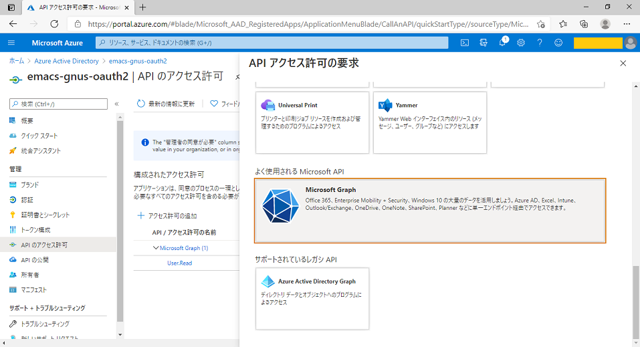Image resolution: width=640 pixels, height=347 pixels.
Task: Open the User.Read permission link
Action: 180,263
